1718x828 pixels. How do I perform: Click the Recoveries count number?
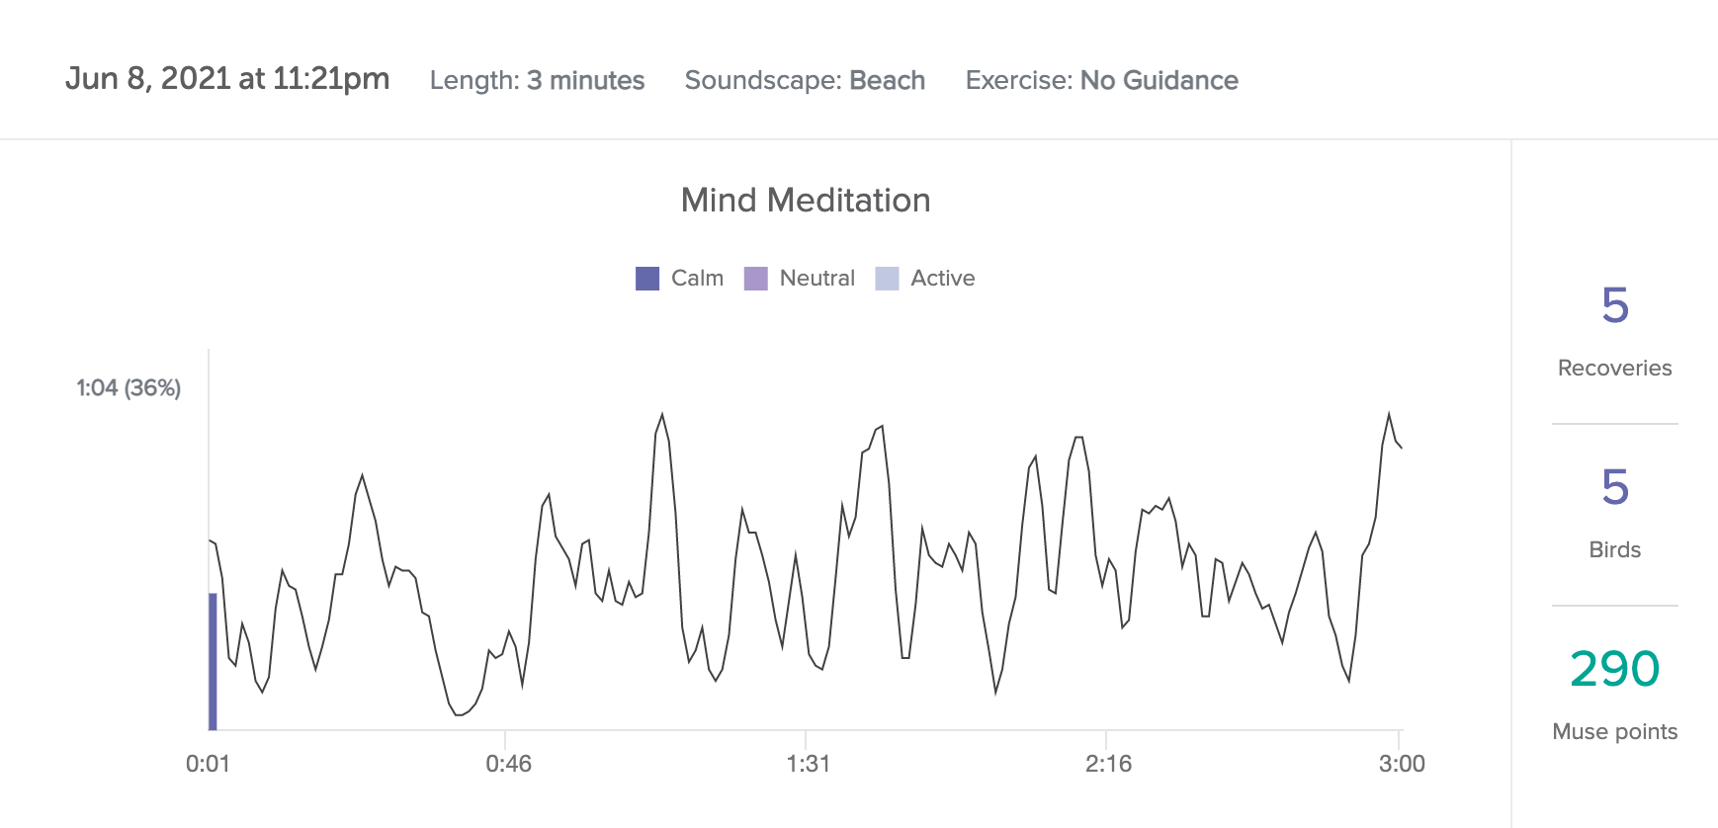1614,306
